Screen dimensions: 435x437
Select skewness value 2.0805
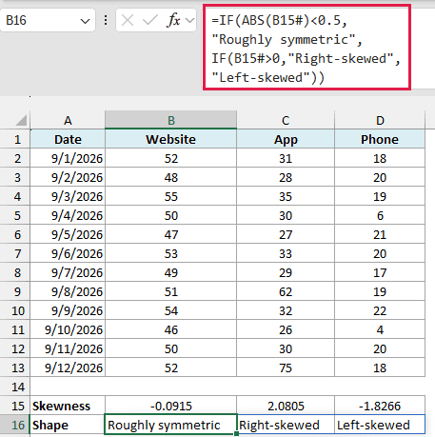click(x=286, y=406)
